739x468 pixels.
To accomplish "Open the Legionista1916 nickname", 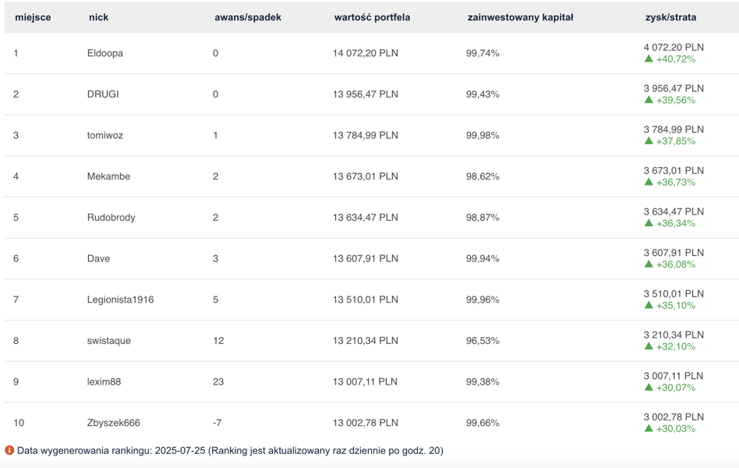I will (x=120, y=300).
